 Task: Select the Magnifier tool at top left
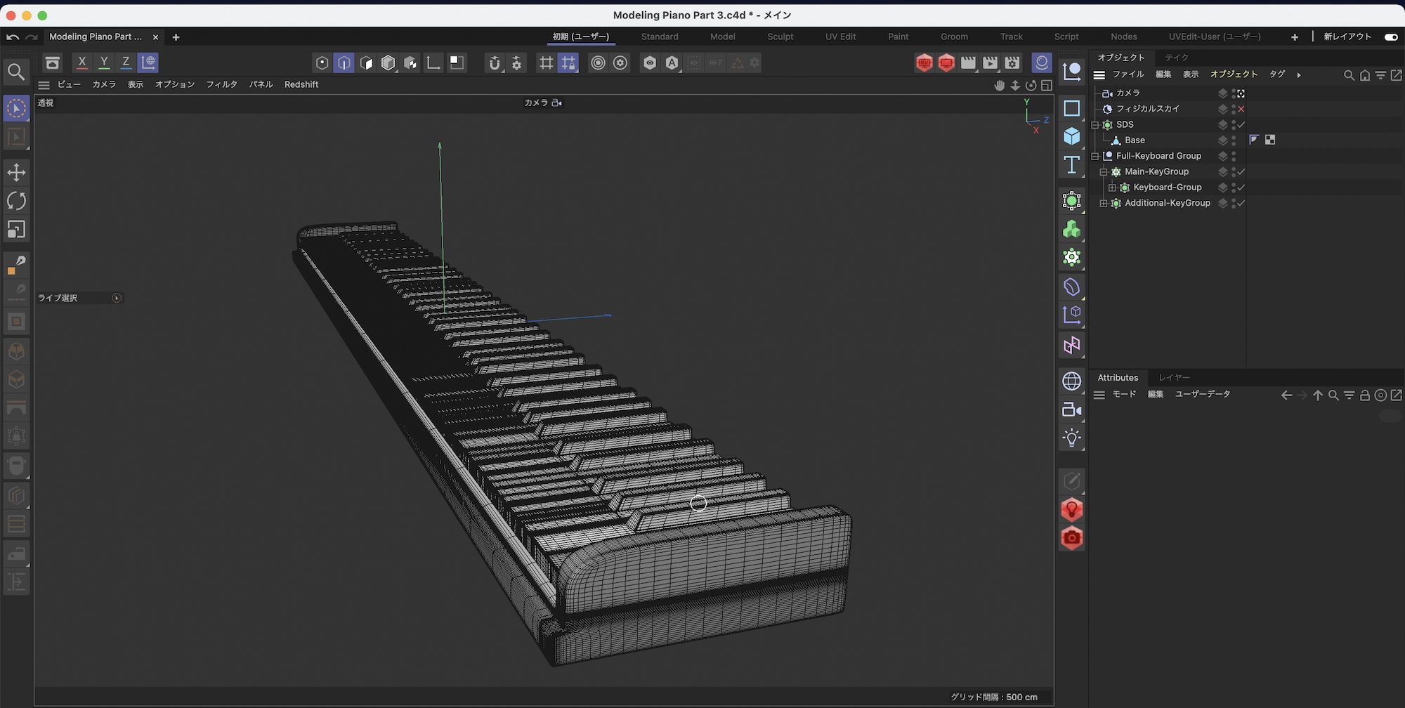click(16, 71)
